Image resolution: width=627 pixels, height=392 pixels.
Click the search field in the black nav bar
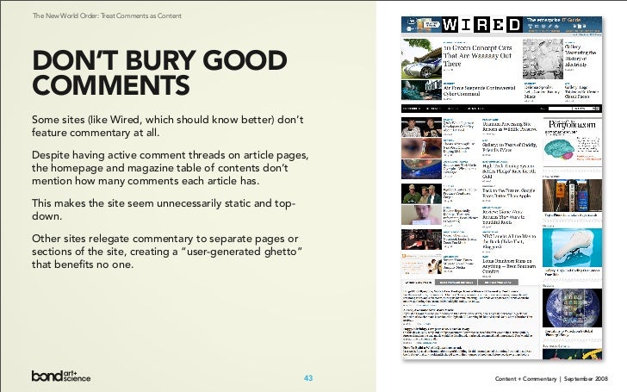[560, 109]
